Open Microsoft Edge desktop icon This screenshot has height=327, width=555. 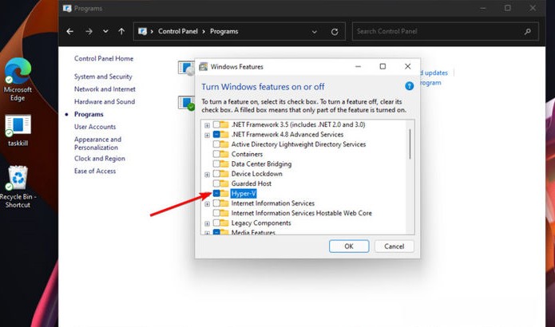[x=18, y=80]
